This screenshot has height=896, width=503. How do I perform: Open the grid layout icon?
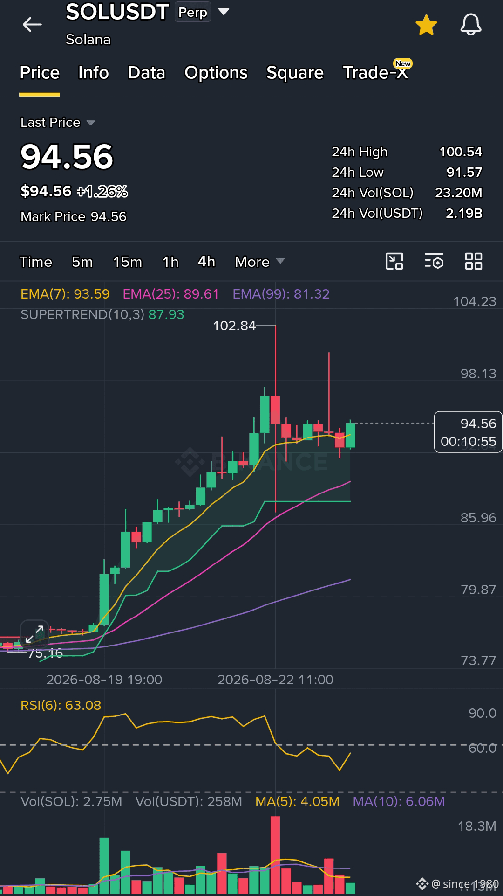[474, 261]
